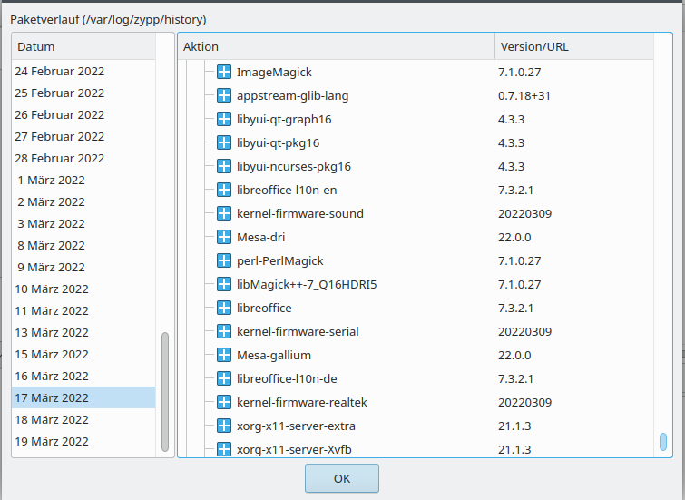Click the plus icon beside libreoffice-l10n-de
This screenshot has height=500, width=685.
click(x=224, y=378)
